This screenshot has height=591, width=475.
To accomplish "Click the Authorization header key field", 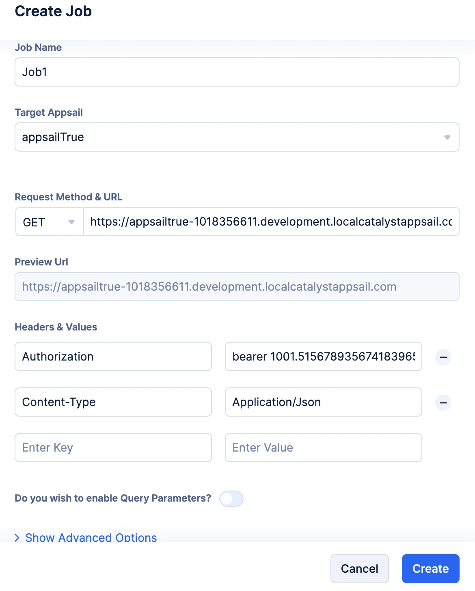I will click(x=113, y=357).
